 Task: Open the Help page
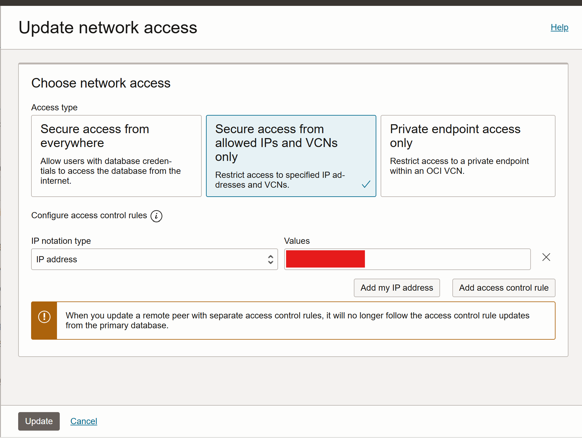pos(559,27)
